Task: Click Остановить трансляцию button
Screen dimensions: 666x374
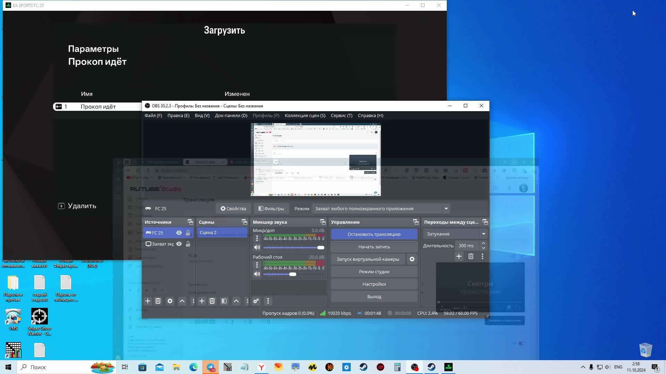Action: 374,234
